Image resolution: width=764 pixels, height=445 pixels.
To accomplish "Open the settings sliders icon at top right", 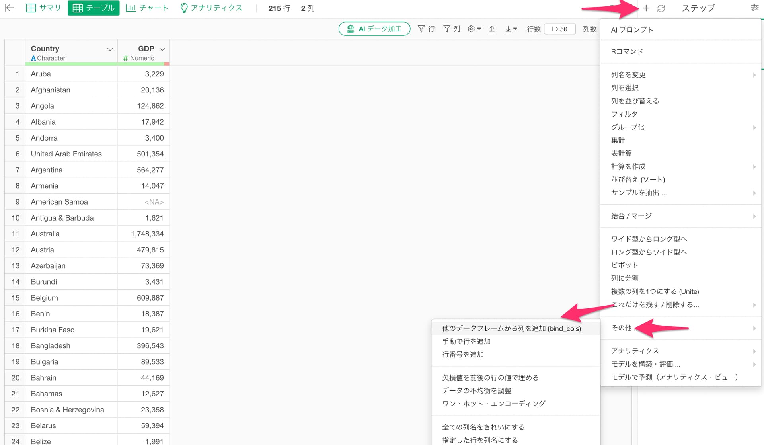I will 754,8.
